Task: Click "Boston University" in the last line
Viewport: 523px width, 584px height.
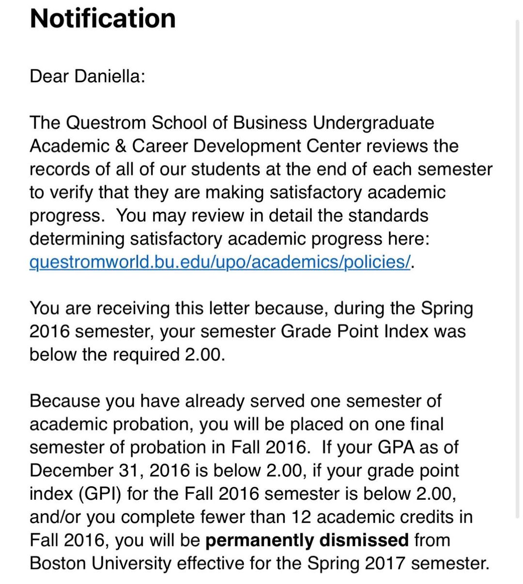Action: (x=100, y=563)
